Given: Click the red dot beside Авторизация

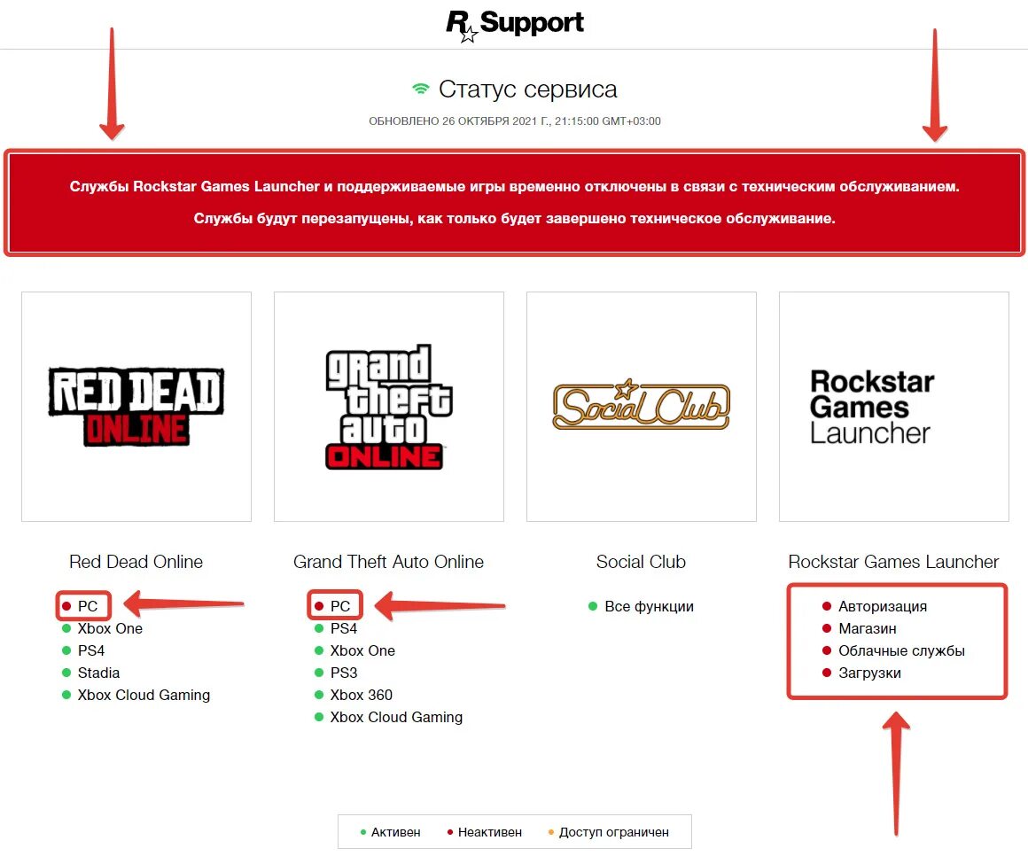Looking at the screenshot, I should pyautogui.click(x=827, y=606).
